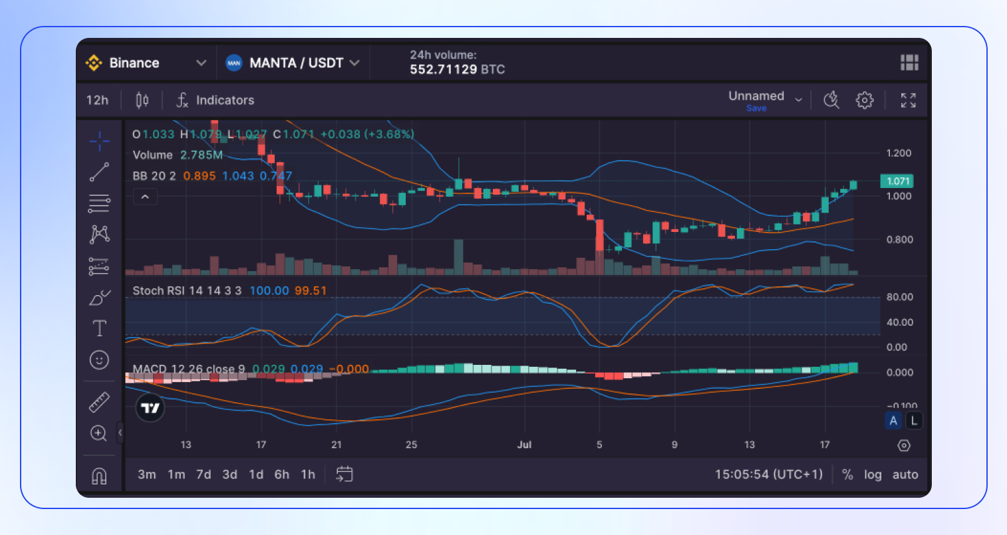Toggle auto scale option
This screenshot has width=1007, height=535.
905,475
